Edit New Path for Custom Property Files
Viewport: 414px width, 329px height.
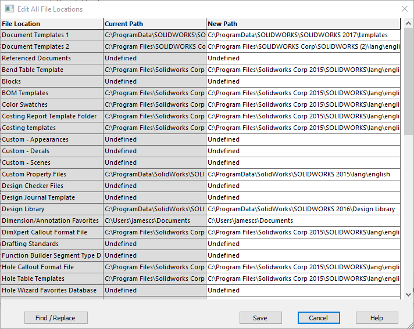[303, 175]
